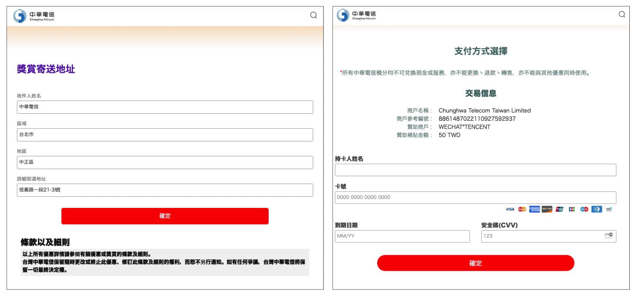Submit address with the red 確定 button
The width and height of the screenshot is (636, 297).
click(x=165, y=216)
